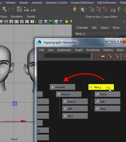
Task: Click the crossed-grid viewport toolbar icon
Action: [22, 22]
